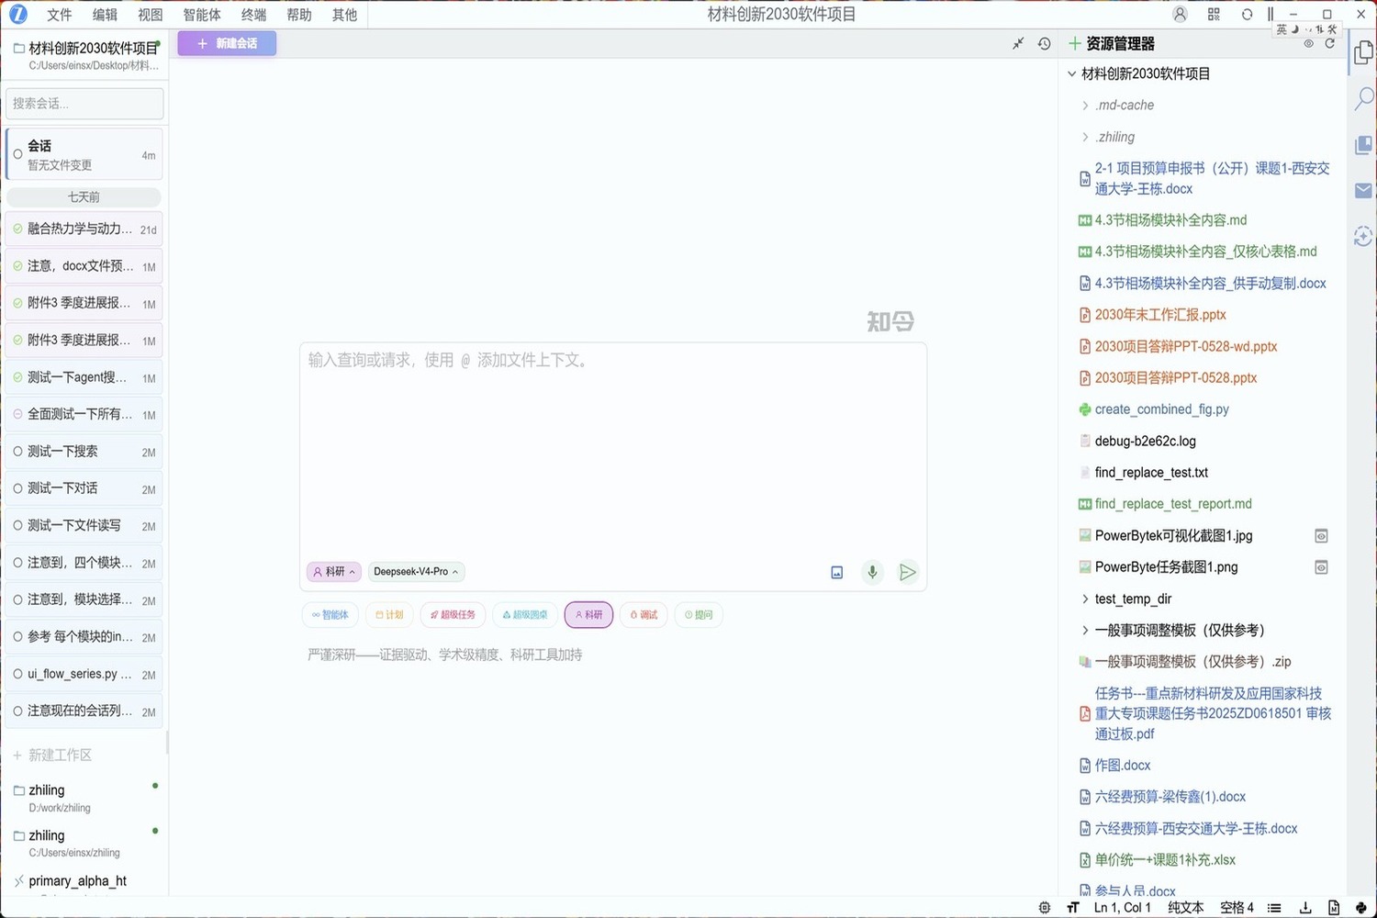The height and width of the screenshot is (918, 1377).
Task: Expand the .zhiling folder
Action: tap(1085, 137)
